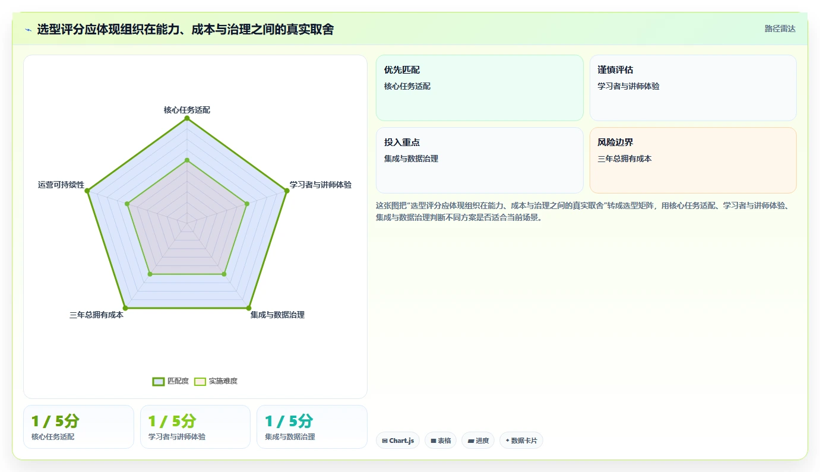The height and width of the screenshot is (472, 820).
Task: Click the outer 匹配度 point on 三年总拥有成本 axis
Action: tap(125, 308)
